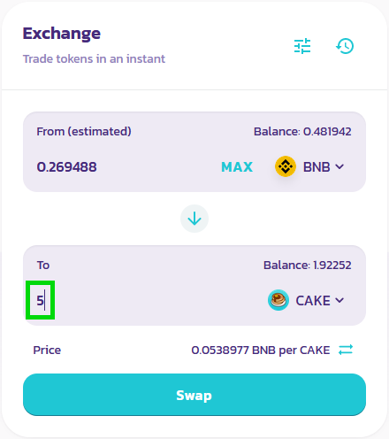Click the BNB coin logo

[286, 166]
